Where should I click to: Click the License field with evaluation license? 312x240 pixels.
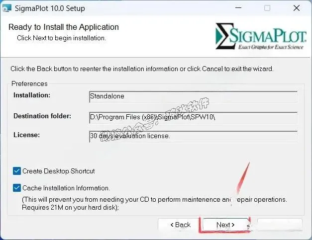(x=193, y=137)
